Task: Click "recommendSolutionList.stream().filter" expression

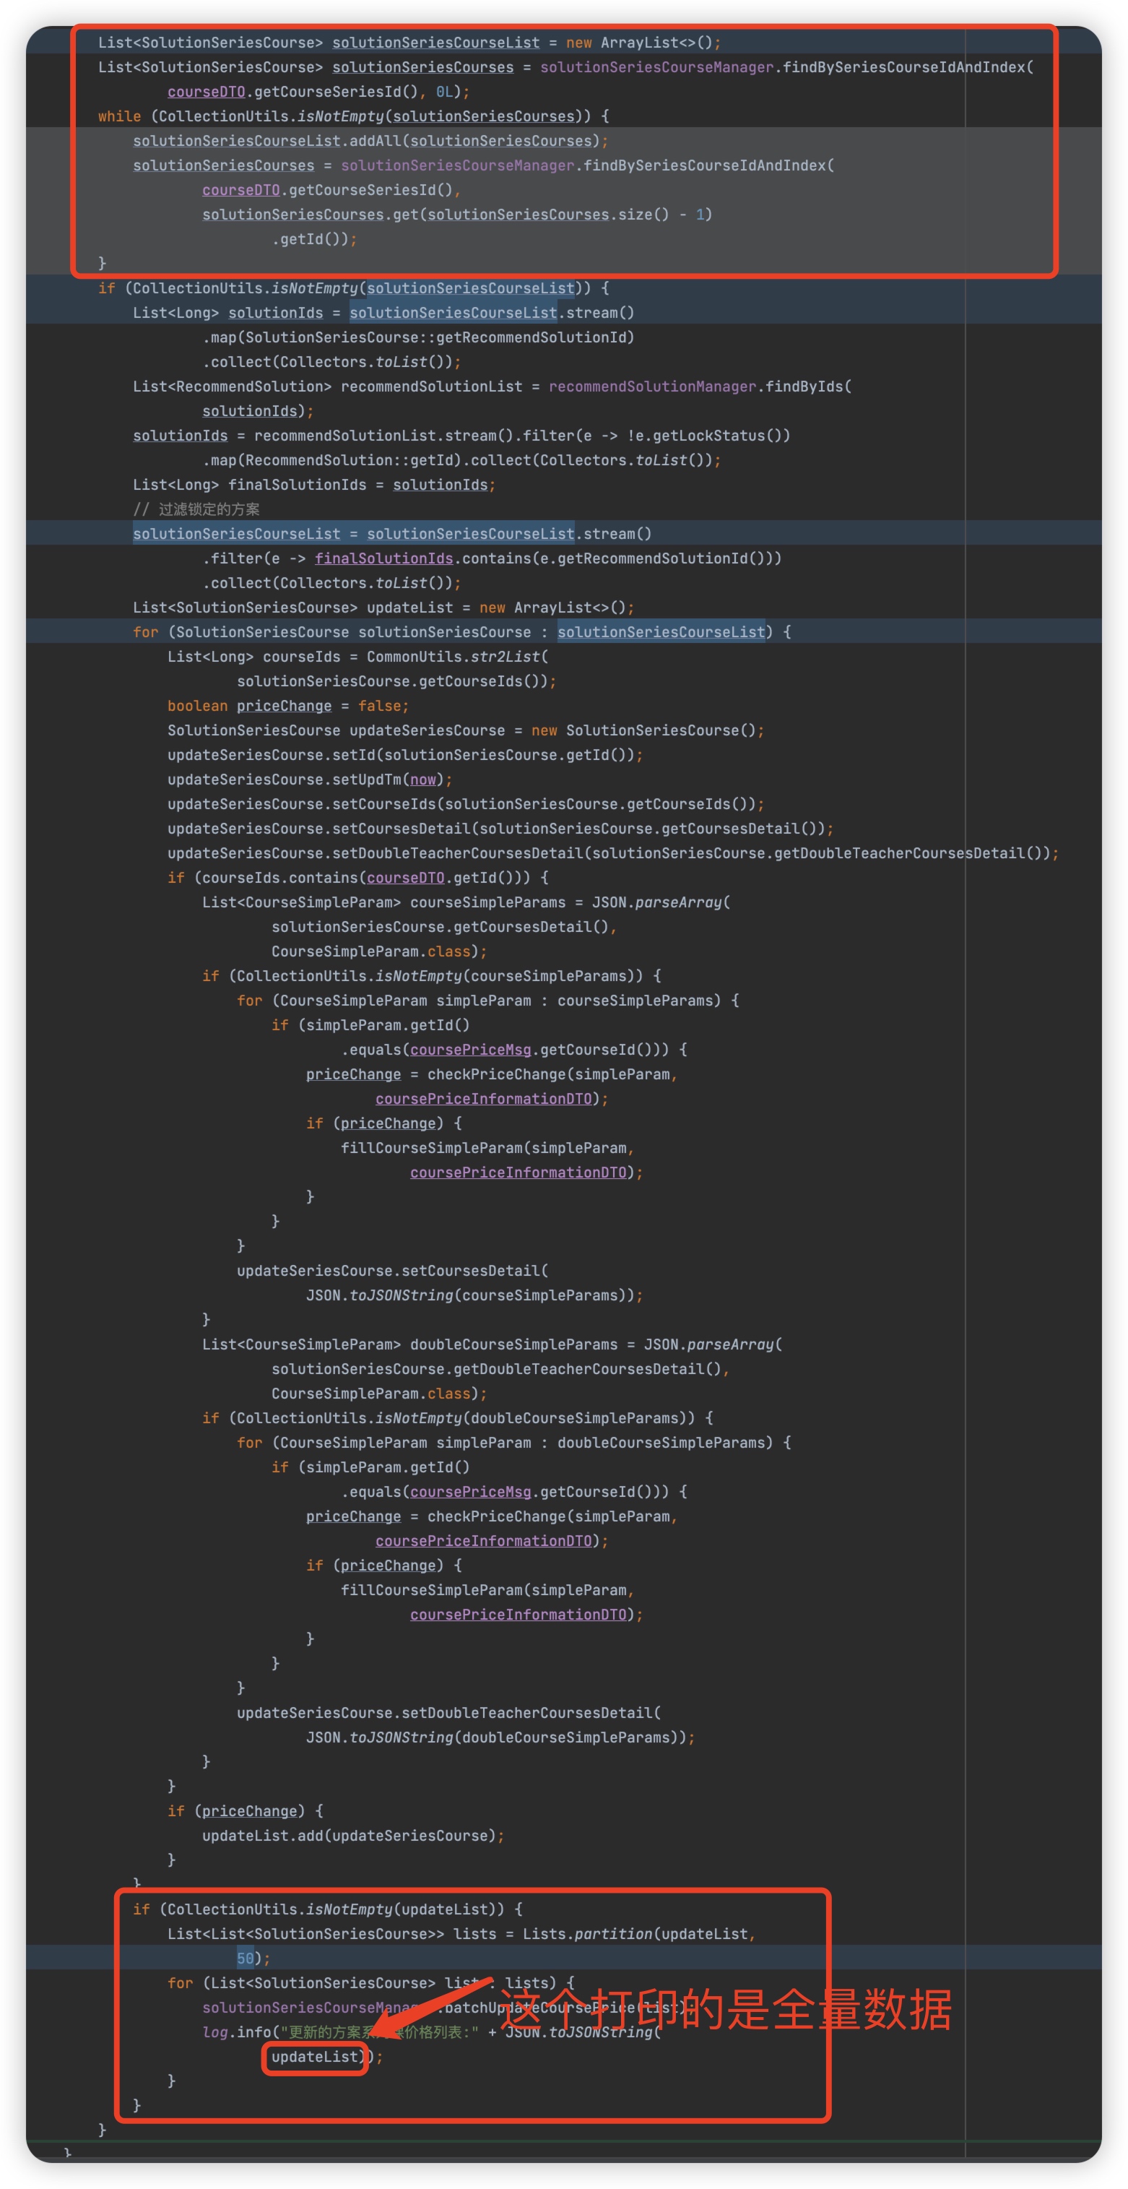Action: click(414, 437)
